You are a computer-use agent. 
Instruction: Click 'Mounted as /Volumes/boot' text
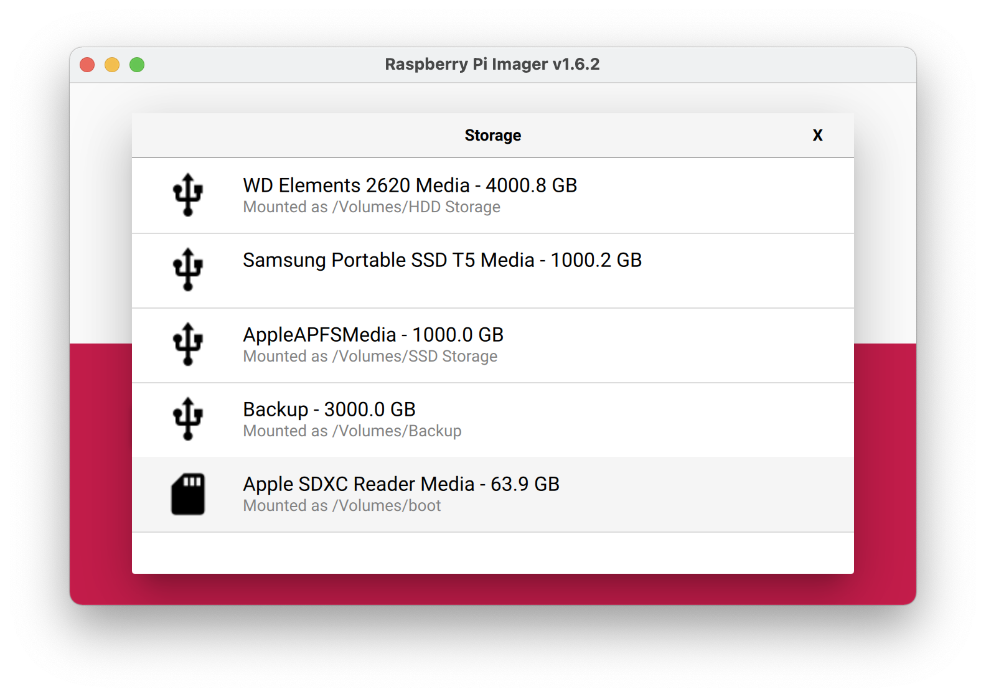342,506
